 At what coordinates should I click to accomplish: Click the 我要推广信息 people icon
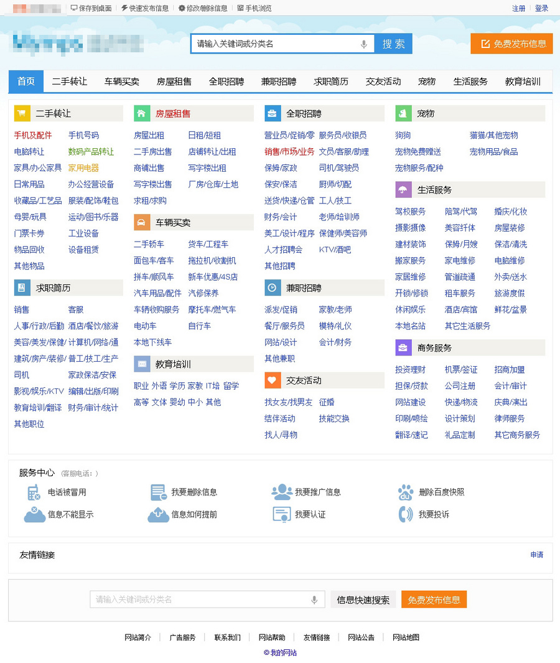pyautogui.click(x=282, y=492)
